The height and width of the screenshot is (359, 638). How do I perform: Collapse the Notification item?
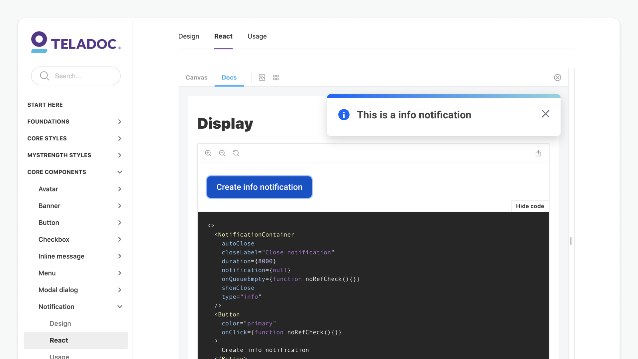pos(120,306)
